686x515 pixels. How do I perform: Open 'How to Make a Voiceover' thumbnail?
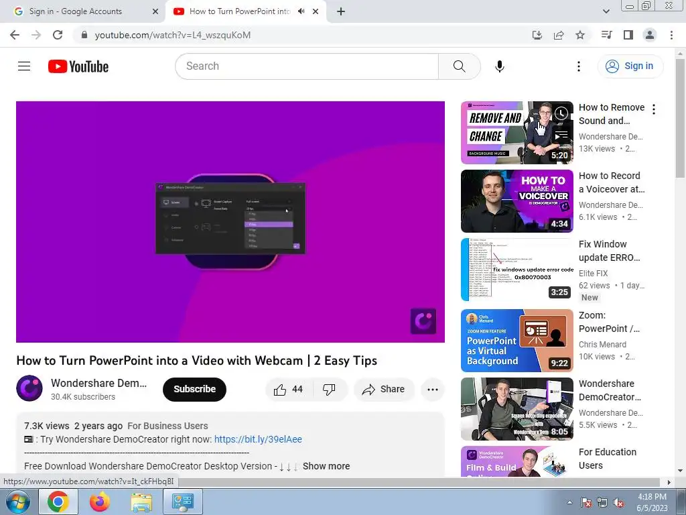tap(517, 201)
